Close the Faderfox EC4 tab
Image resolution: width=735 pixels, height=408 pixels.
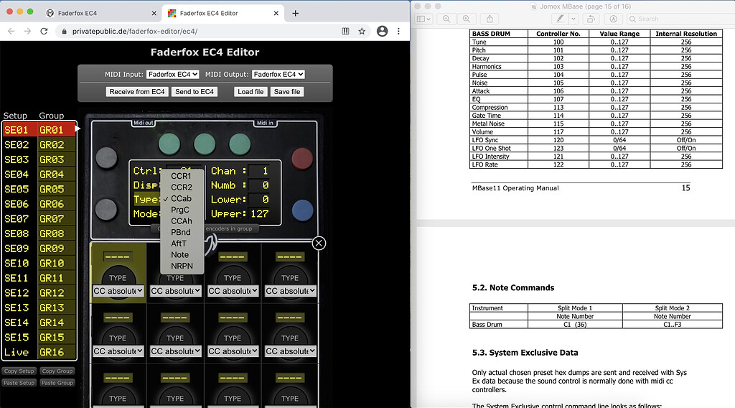point(154,13)
